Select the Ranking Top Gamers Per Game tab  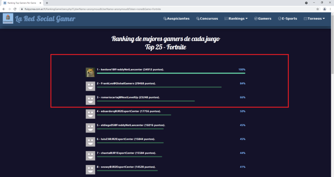tap(22, 3)
